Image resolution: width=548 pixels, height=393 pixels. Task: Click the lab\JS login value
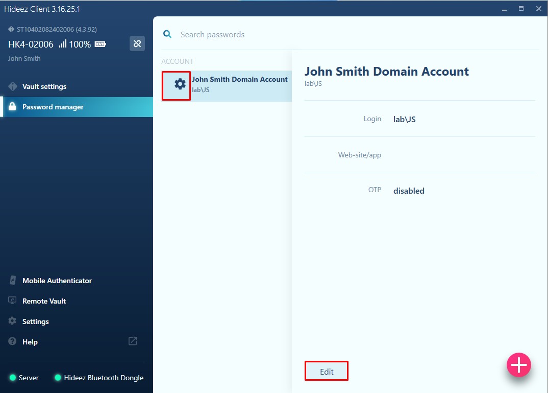tap(404, 119)
